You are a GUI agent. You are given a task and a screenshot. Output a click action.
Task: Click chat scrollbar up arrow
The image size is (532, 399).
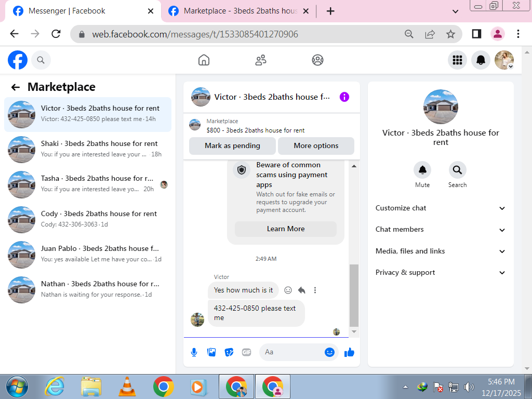coord(354,166)
